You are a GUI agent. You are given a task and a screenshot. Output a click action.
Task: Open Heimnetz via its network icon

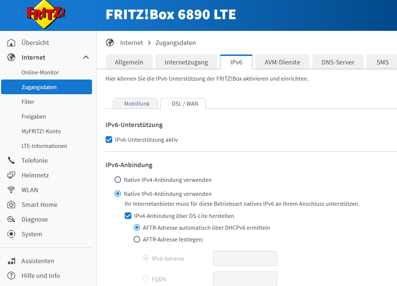click(11, 175)
